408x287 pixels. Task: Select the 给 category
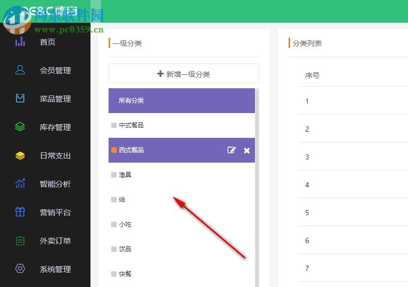pyautogui.click(x=182, y=199)
